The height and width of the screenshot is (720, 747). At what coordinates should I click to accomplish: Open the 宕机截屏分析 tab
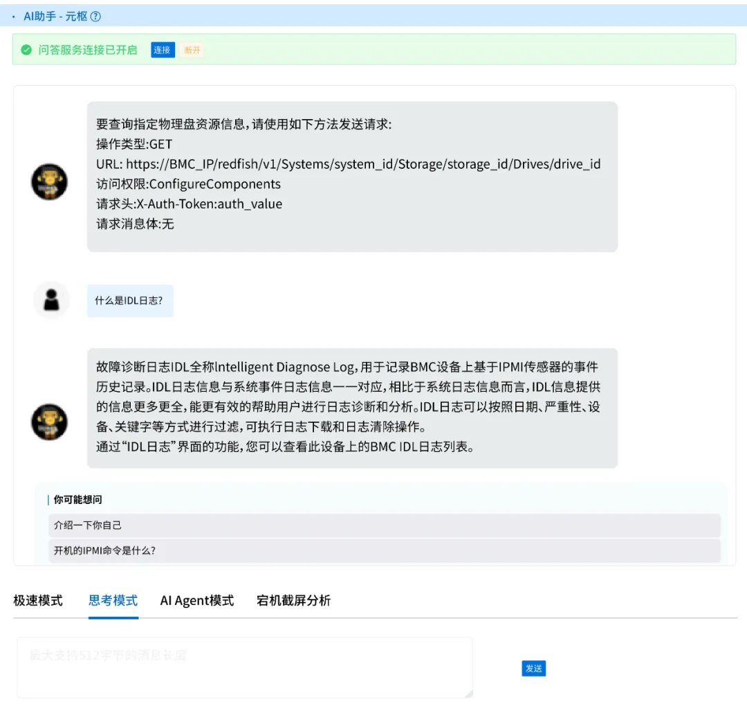point(294,601)
